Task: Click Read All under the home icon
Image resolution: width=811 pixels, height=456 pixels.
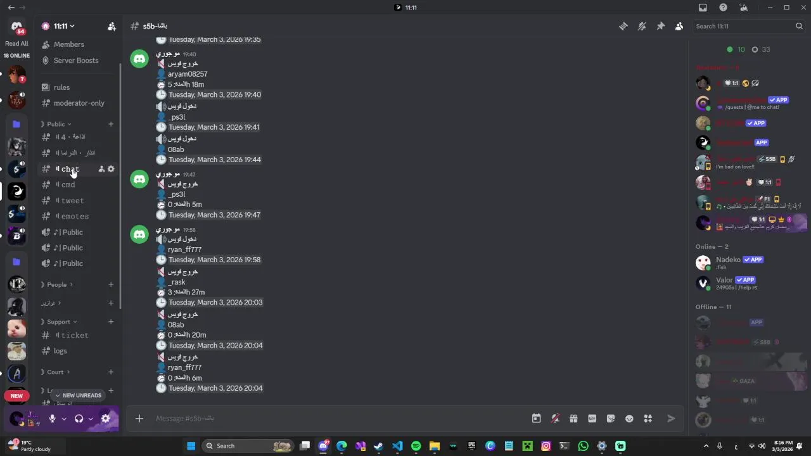Action: pyautogui.click(x=16, y=44)
